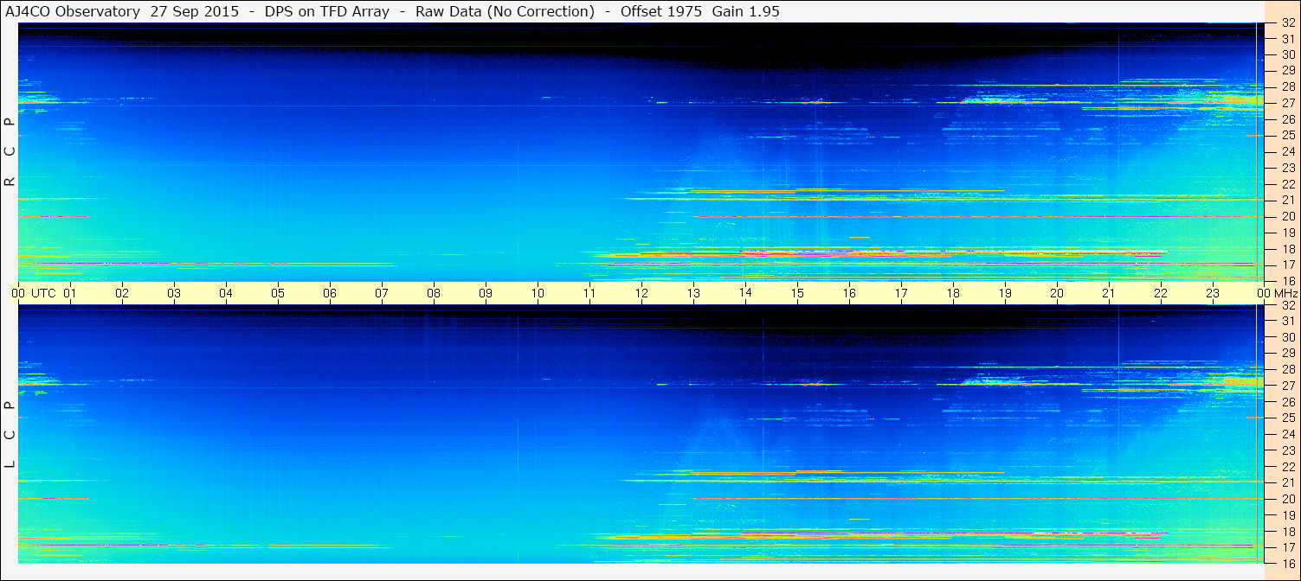Image resolution: width=1301 pixels, height=581 pixels.
Task: Select the 14 hour marker on the time axis
Action: pos(745,292)
